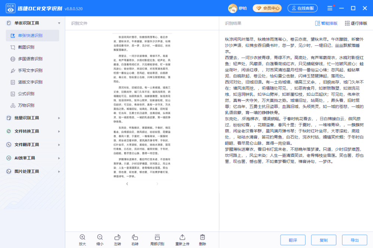Select 单张快速识别 in sidebar
The height and width of the screenshot is (248, 373).
click(x=32, y=36)
